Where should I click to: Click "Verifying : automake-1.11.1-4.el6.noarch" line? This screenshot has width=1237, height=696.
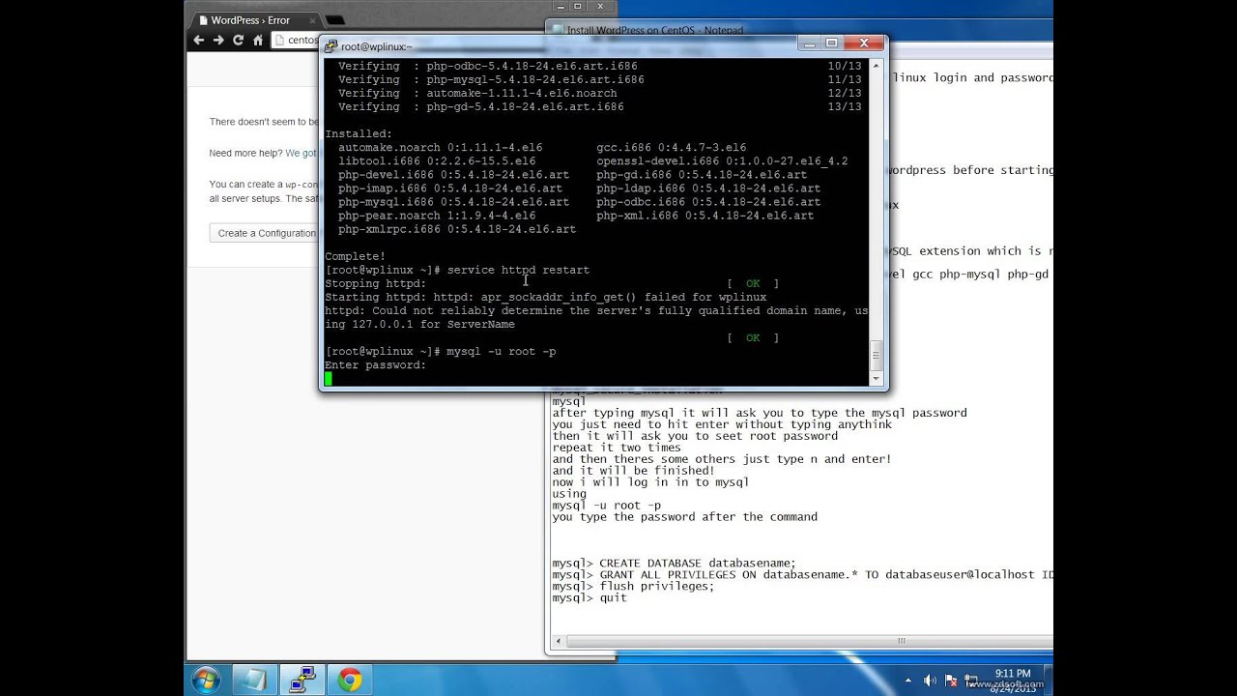pyautogui.click(x=477, y=94)
